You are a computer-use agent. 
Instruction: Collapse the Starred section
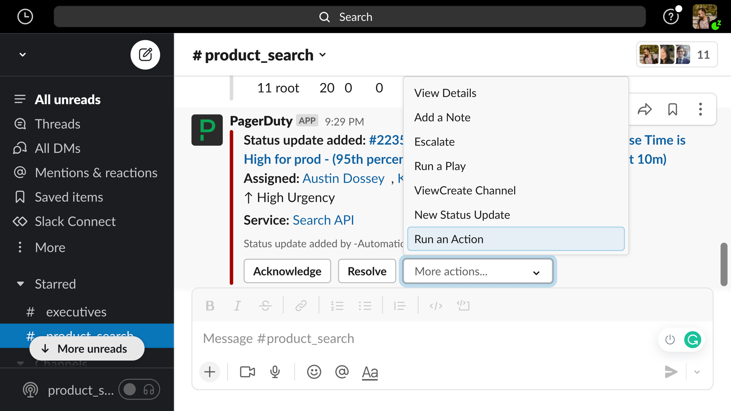tap(21, 284)
